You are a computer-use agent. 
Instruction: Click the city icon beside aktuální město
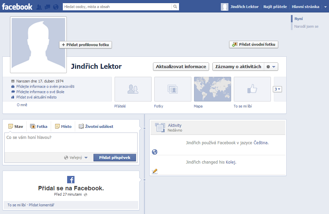[x=13, y=97]
